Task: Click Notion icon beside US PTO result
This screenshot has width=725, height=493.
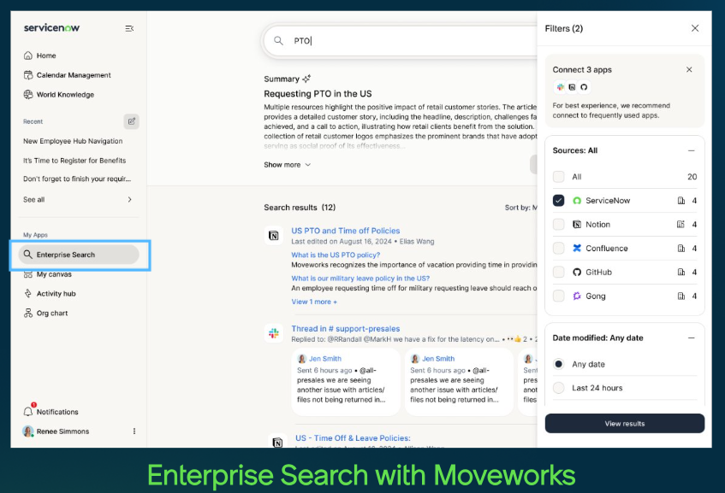Action: tap(274, 236)
